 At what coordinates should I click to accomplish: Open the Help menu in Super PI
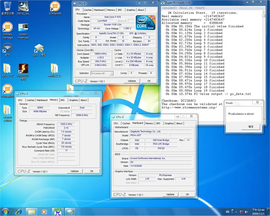(x=200, y=8)
